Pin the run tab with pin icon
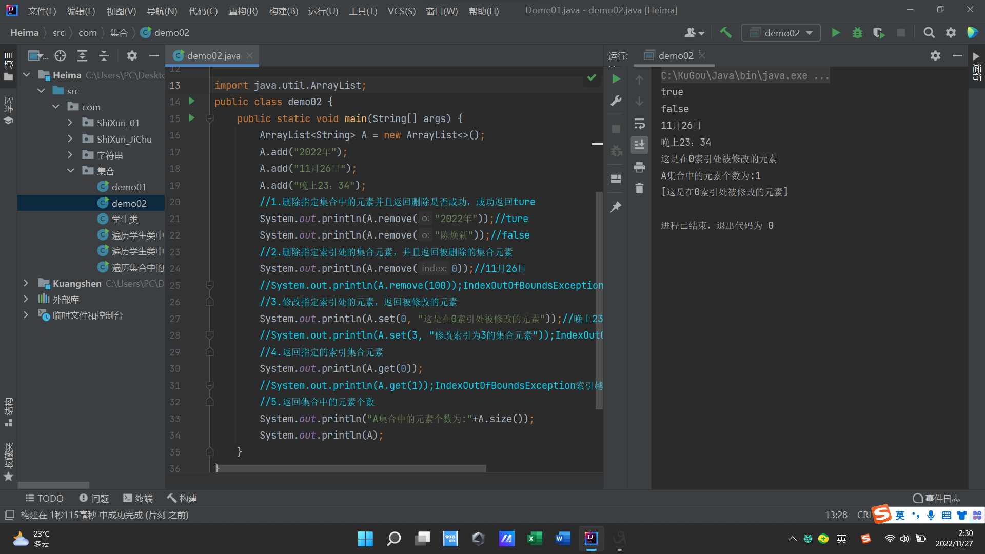The image size is (985, 554). click(x=616, y=207)
